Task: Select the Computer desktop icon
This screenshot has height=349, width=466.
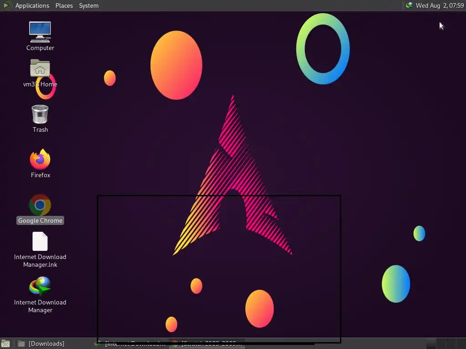Action: point(40,32)
